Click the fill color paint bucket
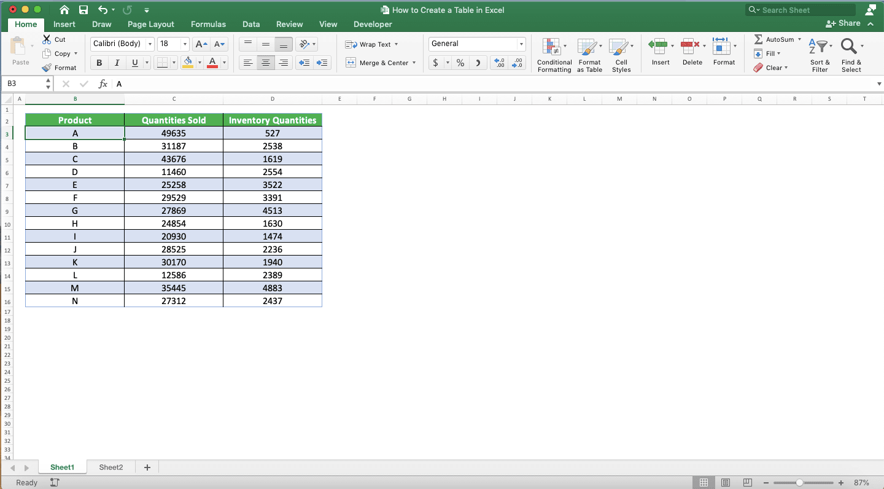The width and height of the screenshot is (884, 489). point(188,63)
